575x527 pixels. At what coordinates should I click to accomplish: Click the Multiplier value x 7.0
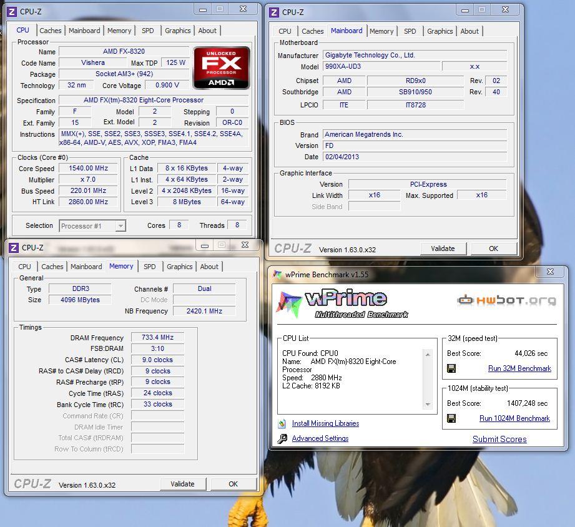pos(89,180)
